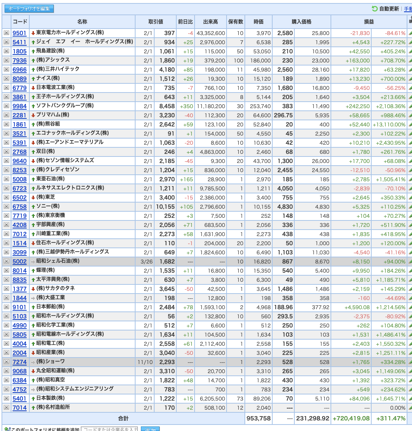The width and height of the screenshot is (412, 431).
Task: Click edit pencil icon in 蝶理 row
Action: click(x=410, y=270)
